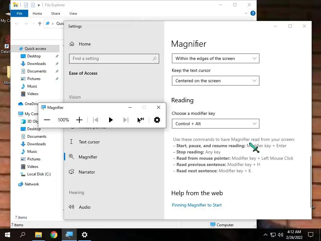
Task: Select the Read from here pointer icon
Action: pyautogui.click(x=141, y=120)
